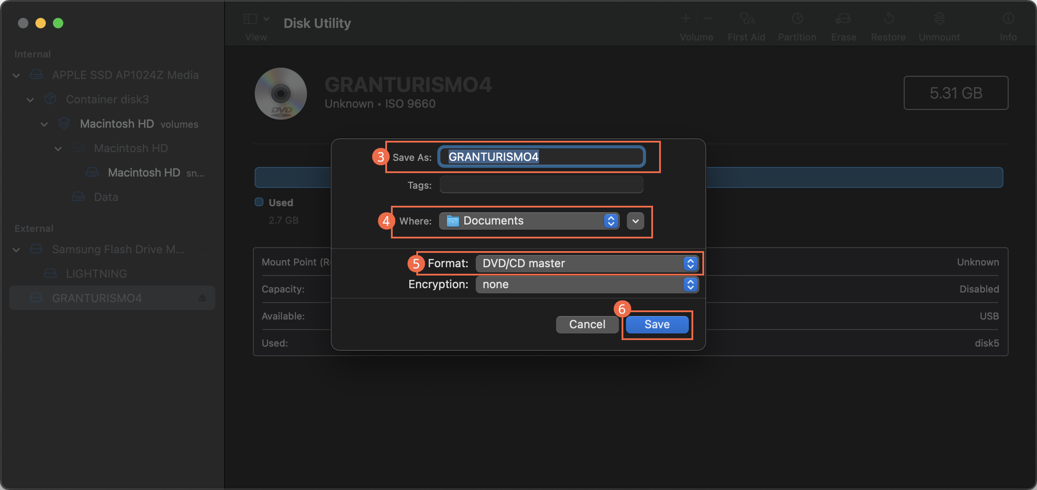Click the add Volume plus icon
Screen dimensions: 1037x490
685,18
